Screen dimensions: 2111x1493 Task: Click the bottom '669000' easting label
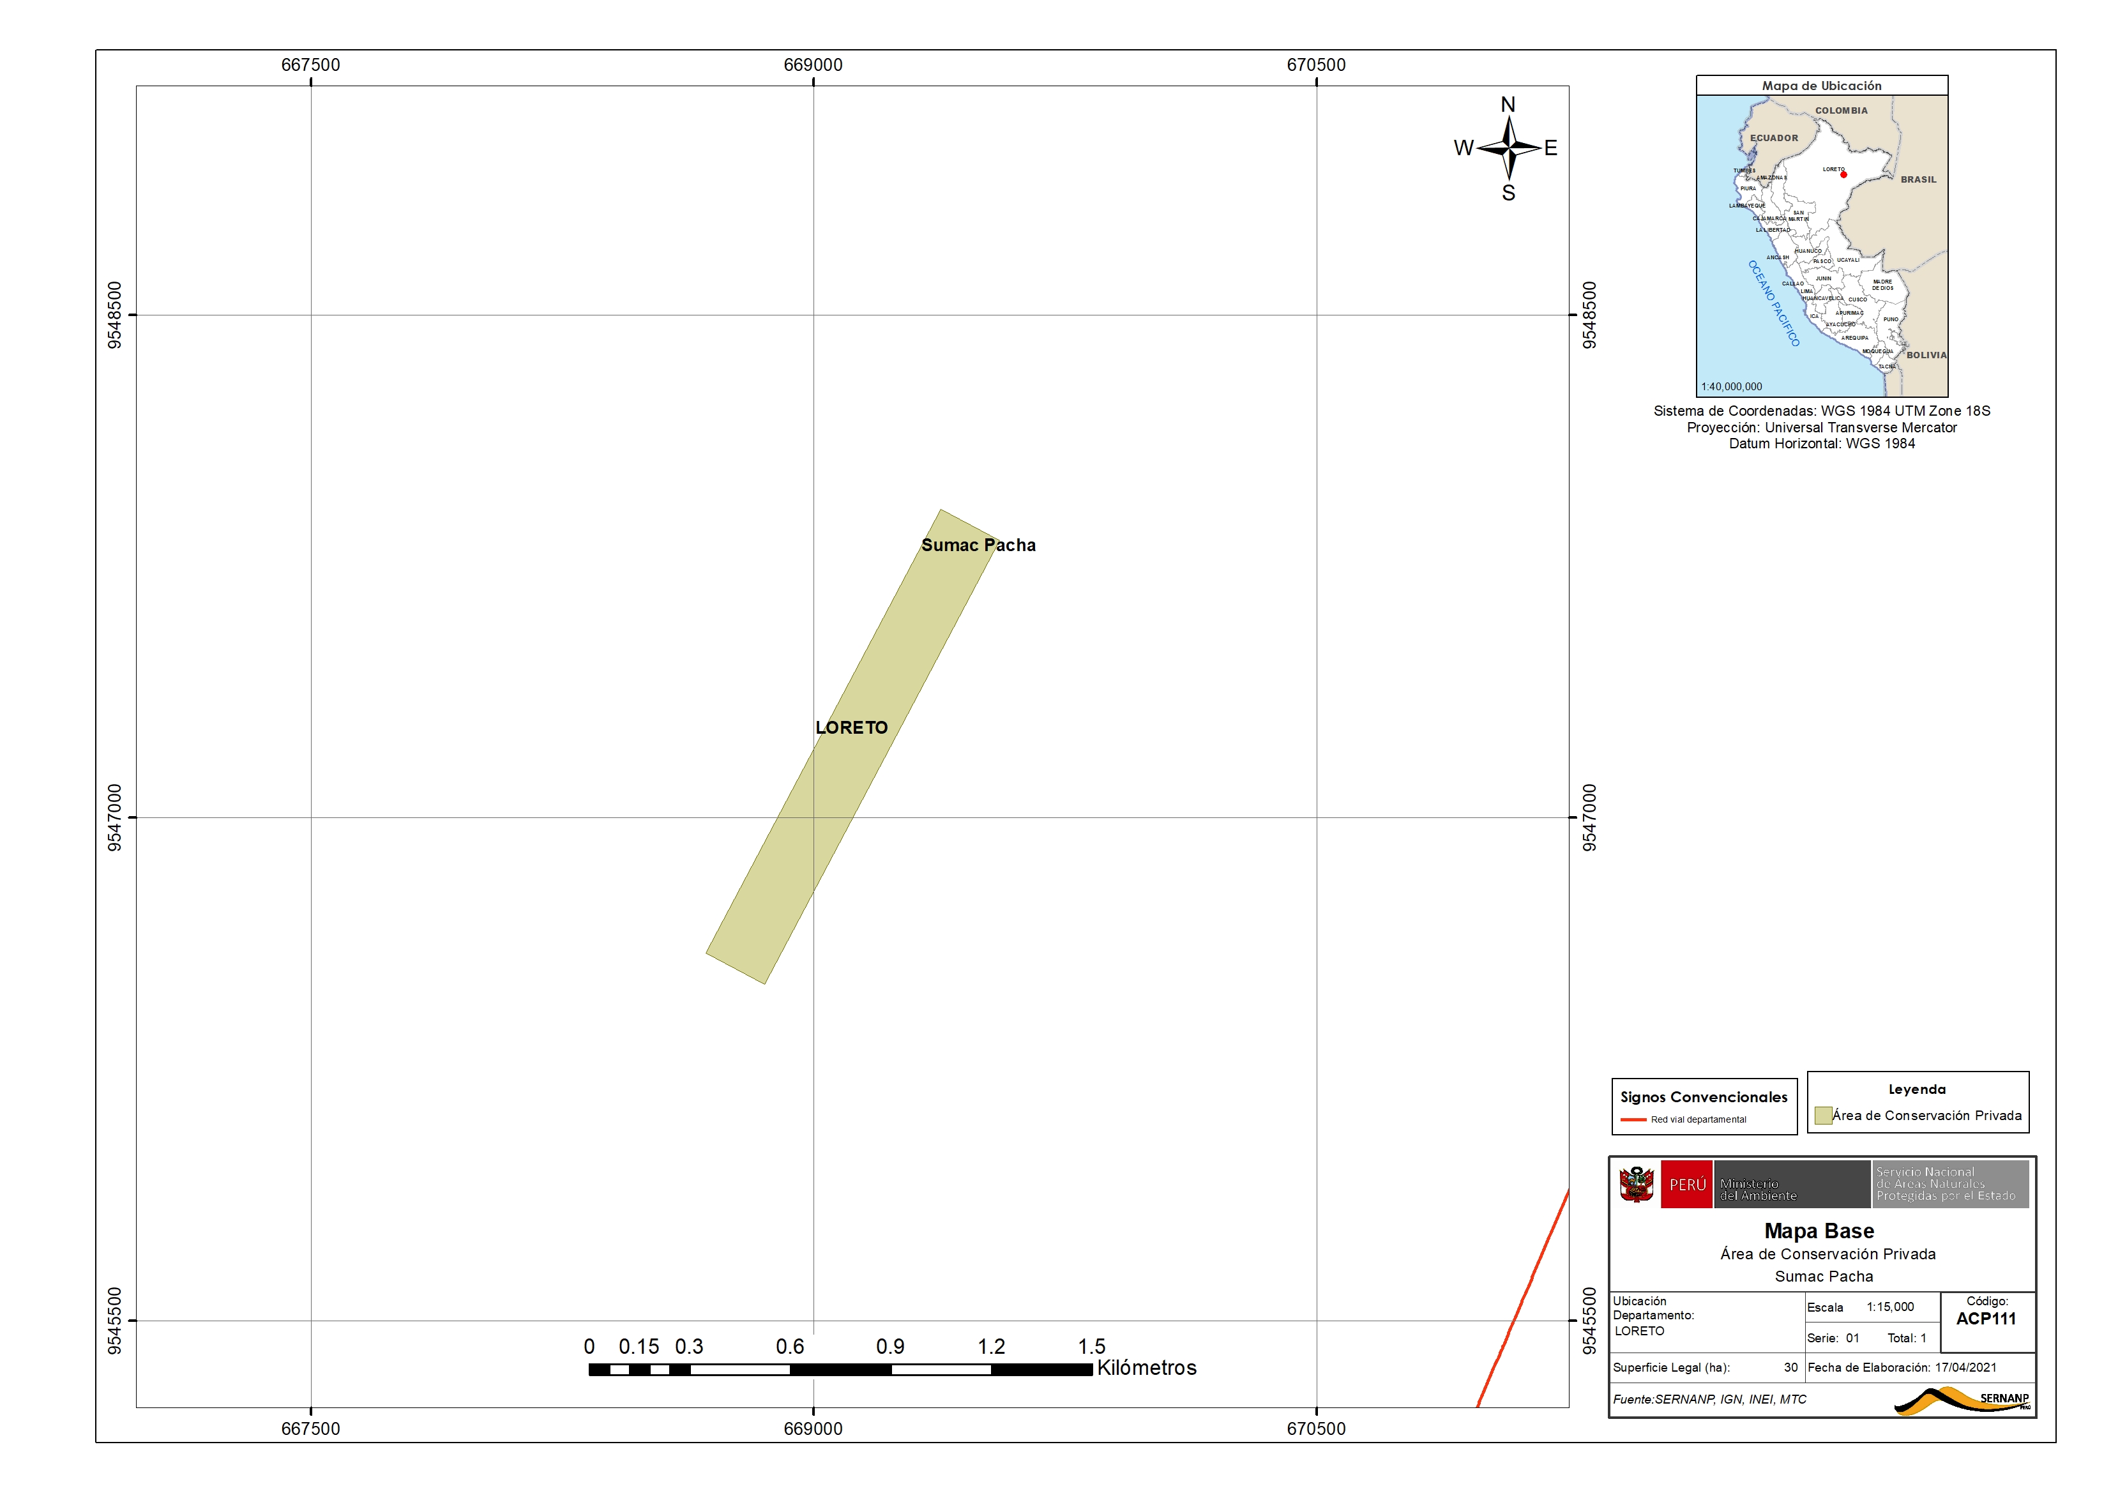(x=813, y=1429)
